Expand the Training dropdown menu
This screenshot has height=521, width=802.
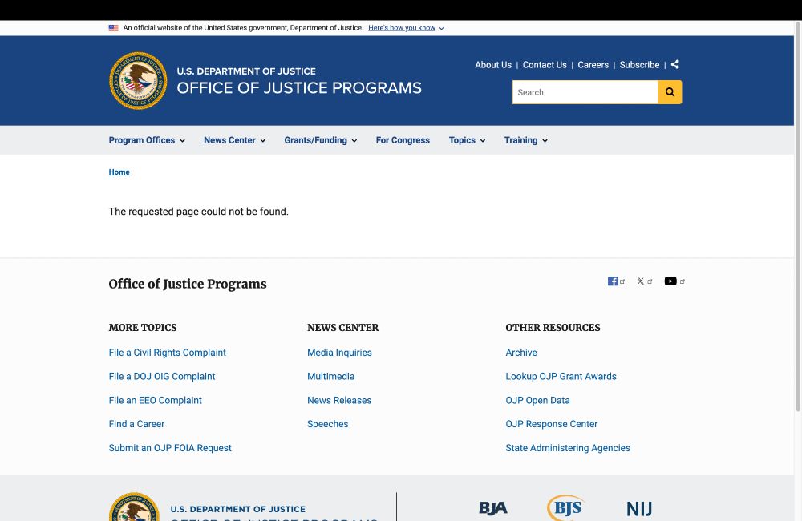[x=526, y=140]
